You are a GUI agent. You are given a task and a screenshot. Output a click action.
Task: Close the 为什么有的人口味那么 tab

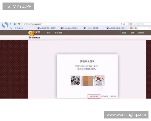[x=81, y=28]
